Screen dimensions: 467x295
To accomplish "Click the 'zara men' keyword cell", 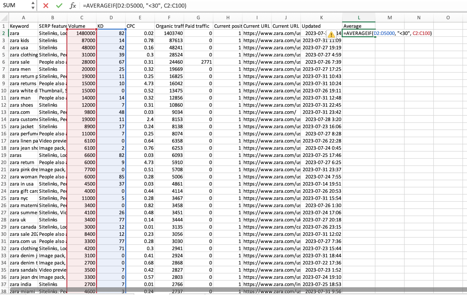I will click(23, 69).
